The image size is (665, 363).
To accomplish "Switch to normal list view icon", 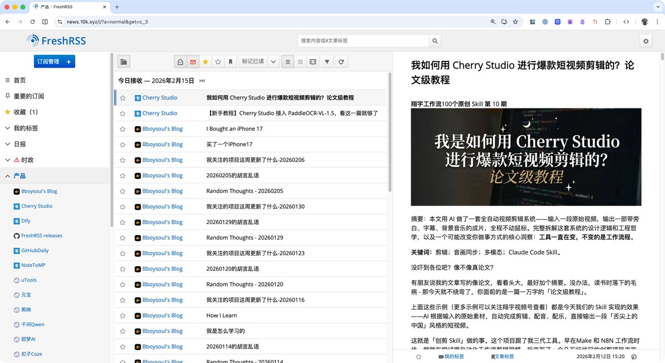I will (288, 62).
